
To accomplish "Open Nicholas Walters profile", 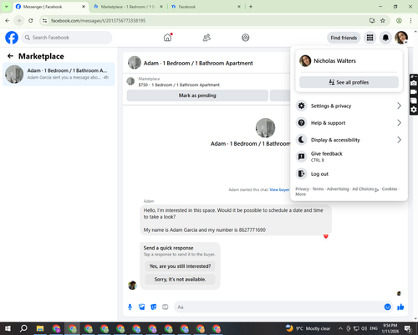I will (349, 61).
